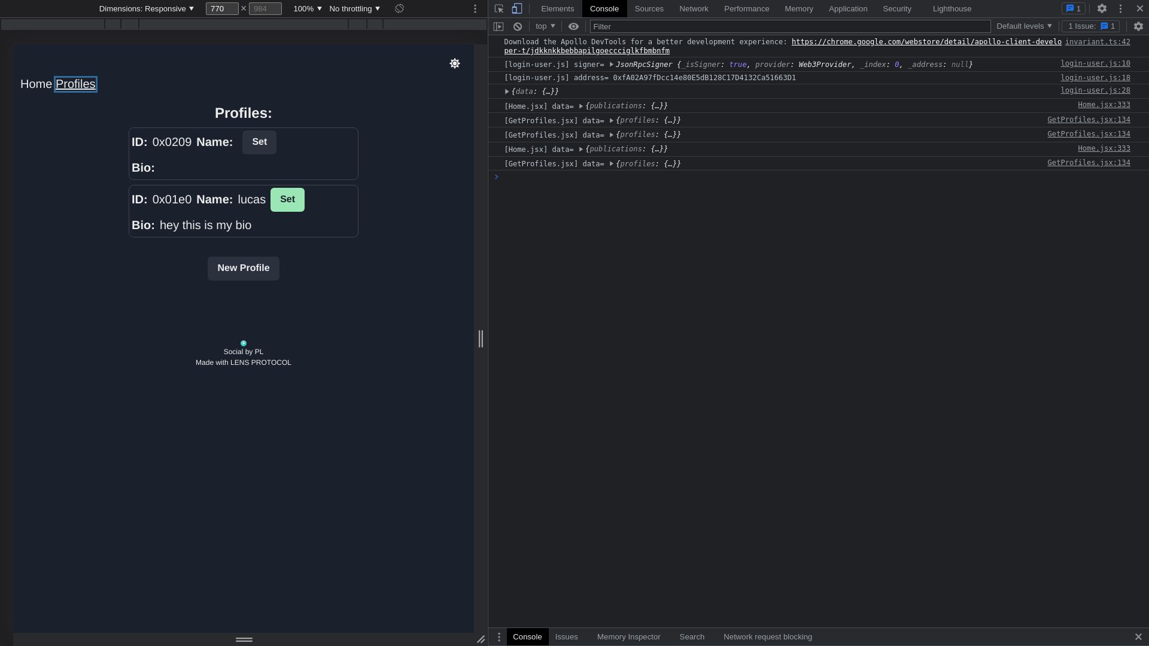The width and height of the screenshot is (1149, 646).
Task: Open the first Home.jsx:333 source link
Action: click(x=1104, y=105)
